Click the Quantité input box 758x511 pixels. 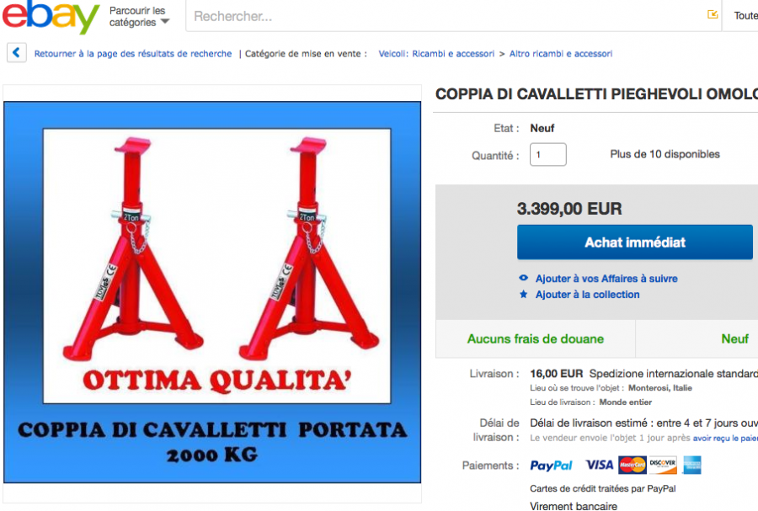pos(547,155)
